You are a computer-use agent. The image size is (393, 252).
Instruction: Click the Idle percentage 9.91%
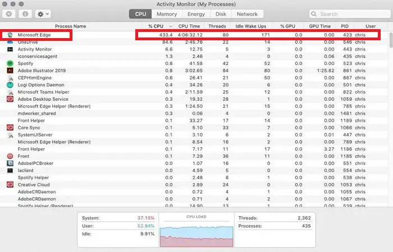[147, 234]
